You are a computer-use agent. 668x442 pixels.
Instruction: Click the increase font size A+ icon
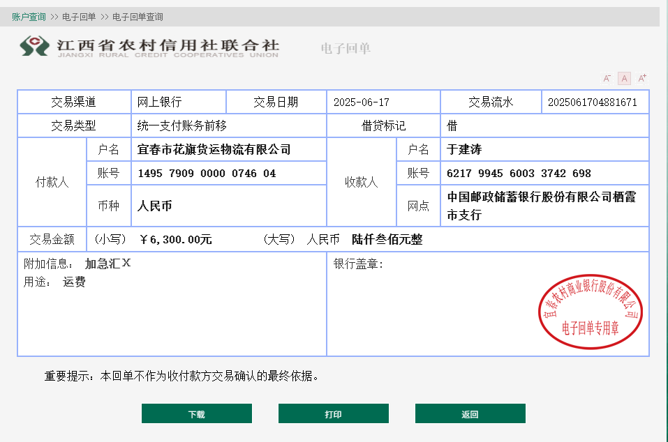pos(641,78)
